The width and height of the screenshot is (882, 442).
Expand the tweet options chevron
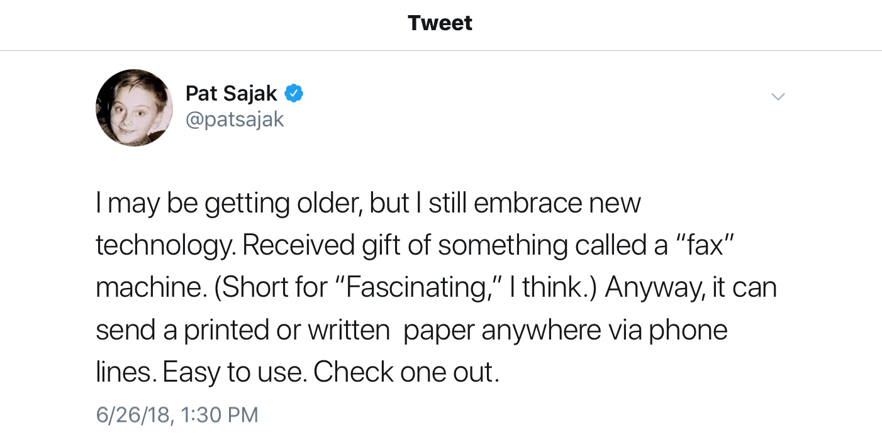click(x=778, y=97)
